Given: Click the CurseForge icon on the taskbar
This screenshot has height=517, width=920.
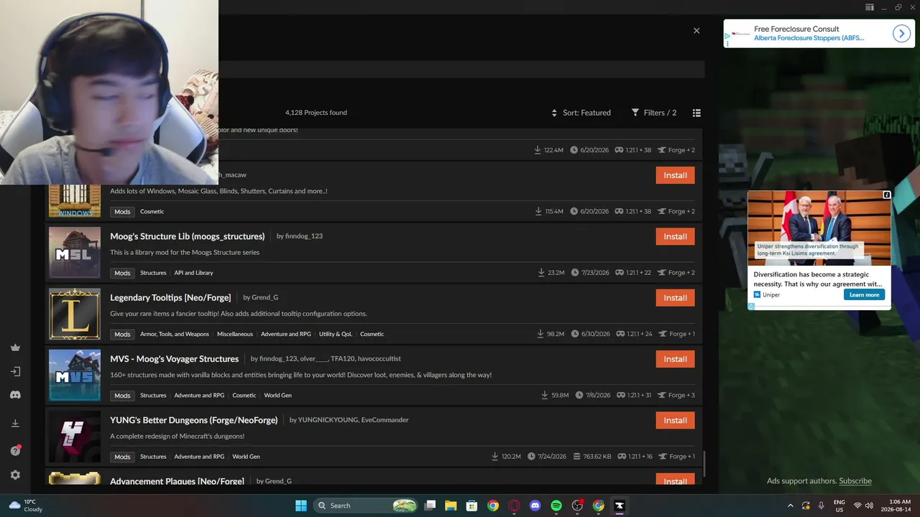Looking at the screenshot, I should click(x=620, y=506).
